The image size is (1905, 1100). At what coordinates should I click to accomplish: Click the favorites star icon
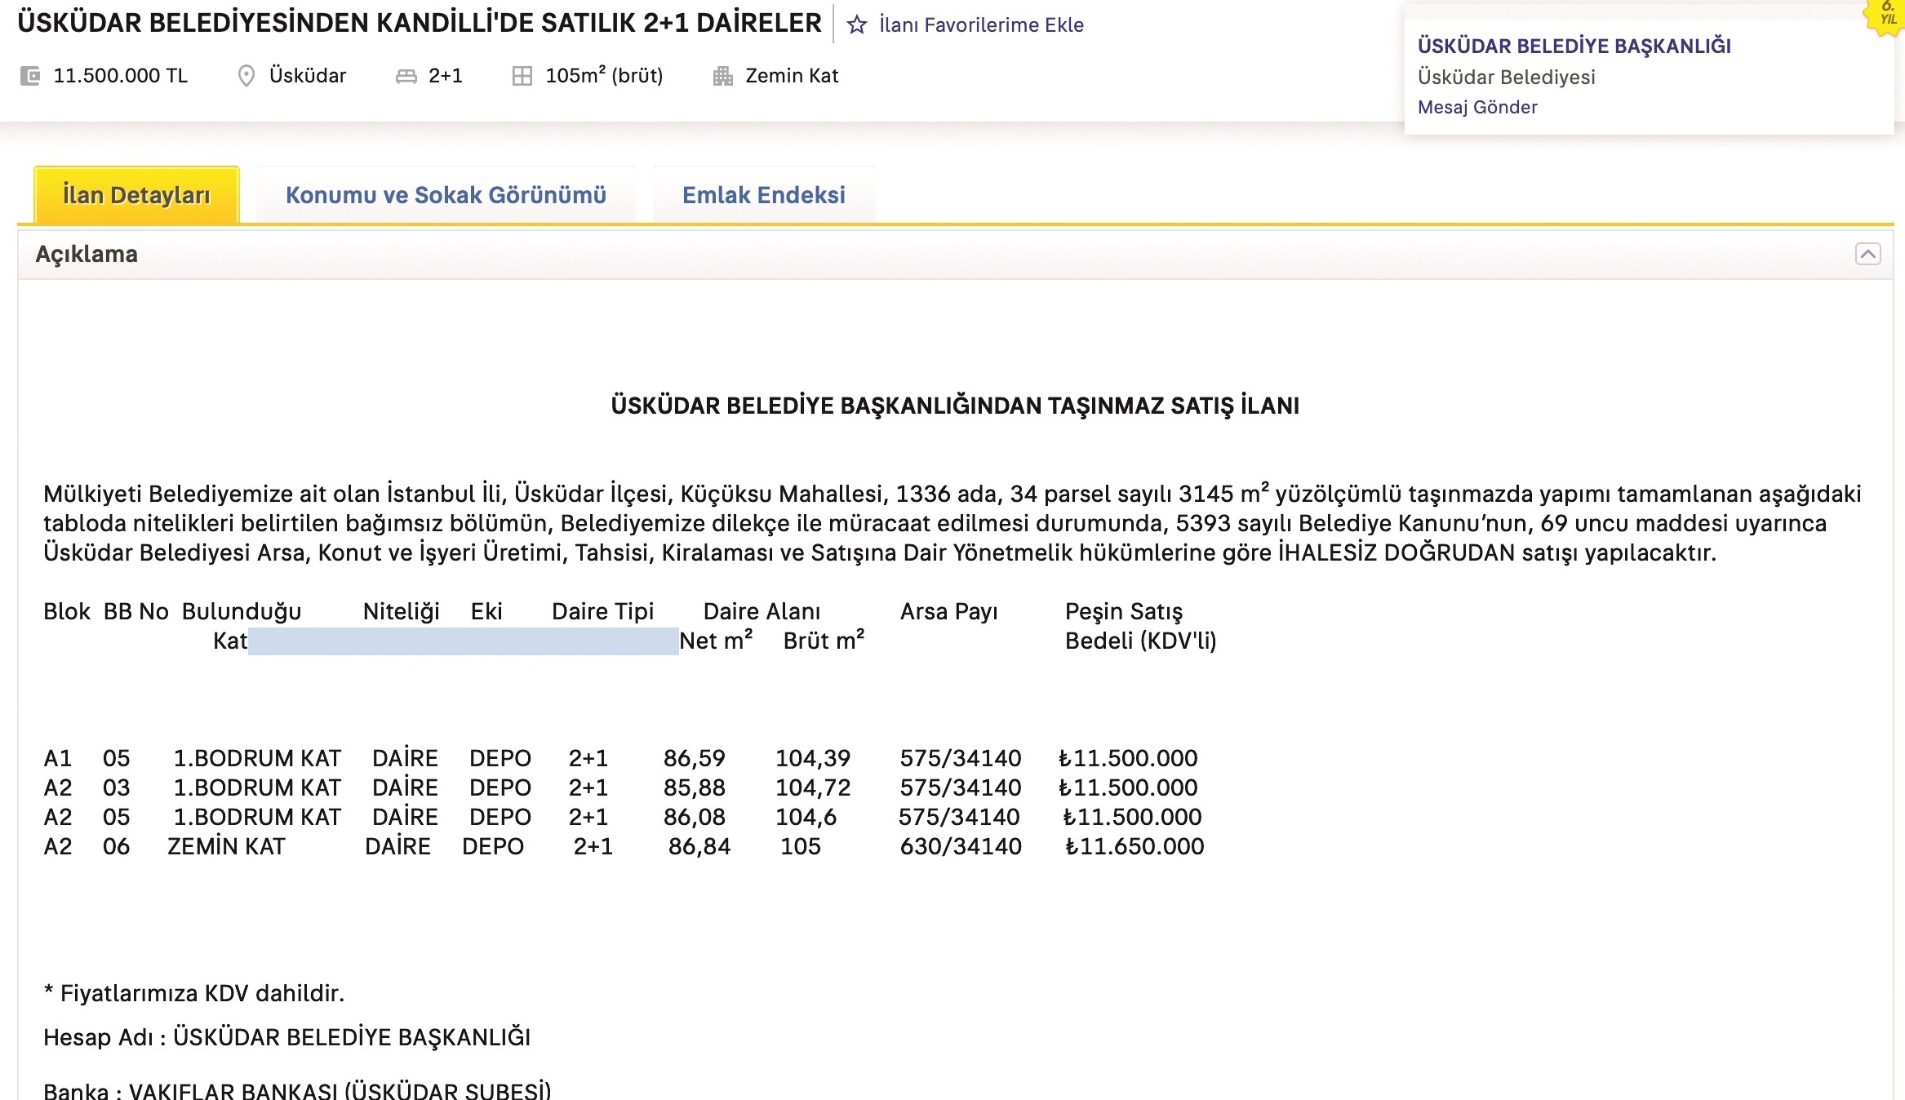(856, 25)
